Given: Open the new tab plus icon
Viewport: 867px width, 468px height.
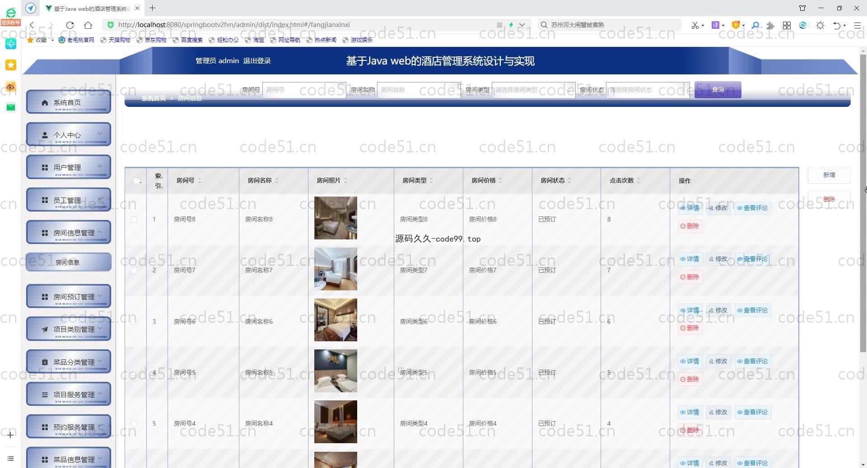Looking at the screenshot, I should (x=153, y=8).
